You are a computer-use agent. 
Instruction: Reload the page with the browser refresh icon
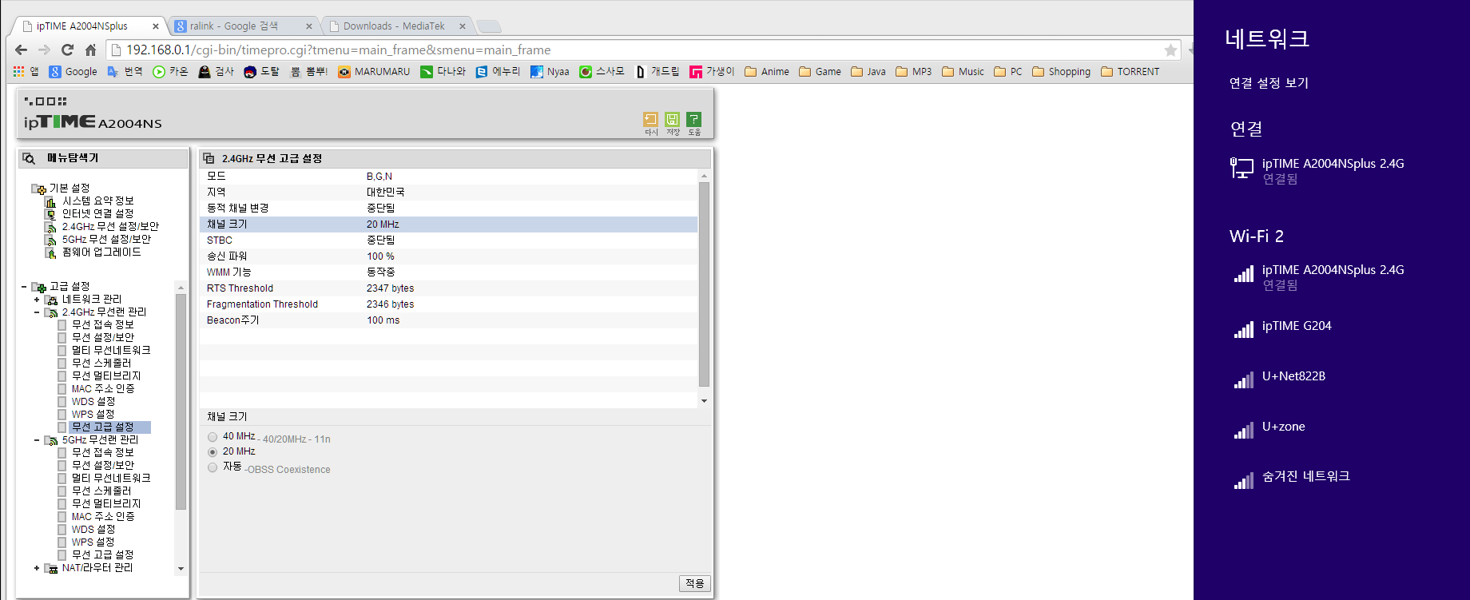(68, 50)
